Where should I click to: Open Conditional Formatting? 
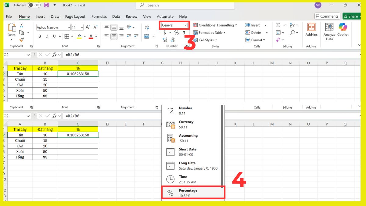[x=215, y=25]
